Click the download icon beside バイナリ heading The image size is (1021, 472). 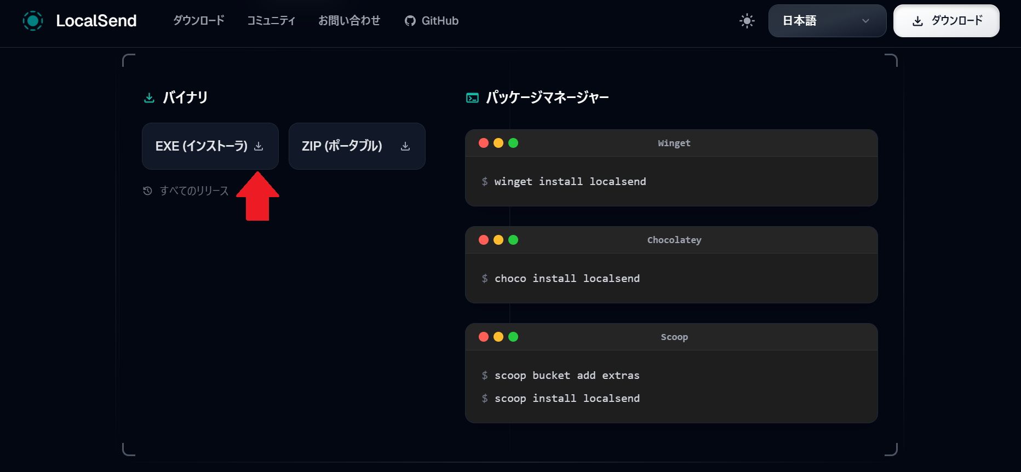tap(149, 97)
